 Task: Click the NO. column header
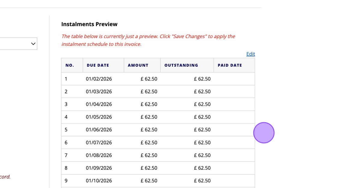tap(70, 65)
